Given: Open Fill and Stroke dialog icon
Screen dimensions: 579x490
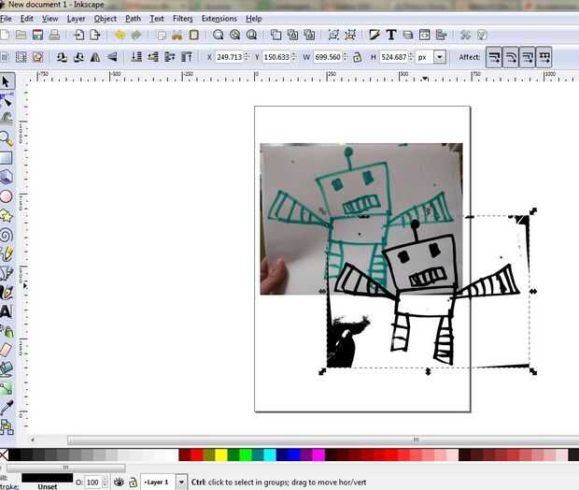Looking at the screenshot, I should (374, 36).
